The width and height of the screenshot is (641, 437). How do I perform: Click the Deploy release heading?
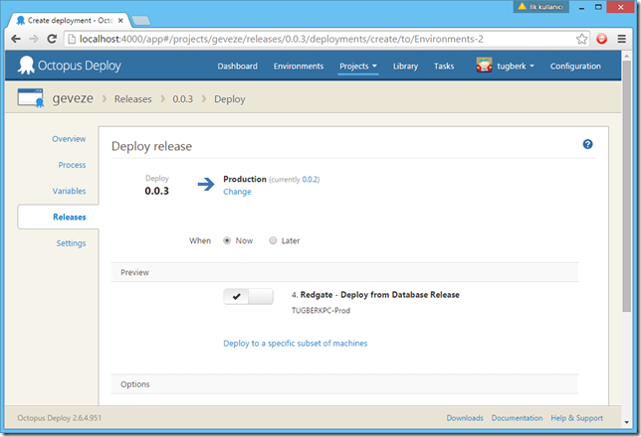[x=151, y=146]
